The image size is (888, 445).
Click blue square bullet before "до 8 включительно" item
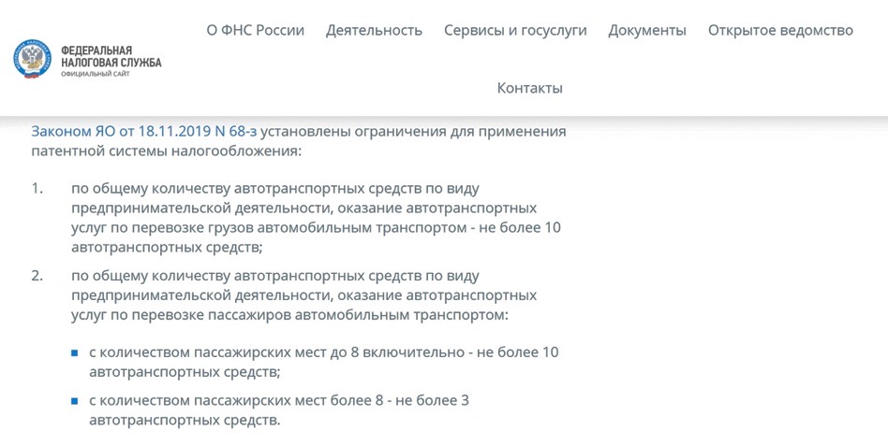coord(75,353)
